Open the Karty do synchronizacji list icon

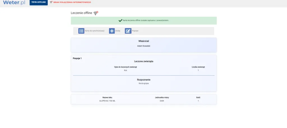81,31
